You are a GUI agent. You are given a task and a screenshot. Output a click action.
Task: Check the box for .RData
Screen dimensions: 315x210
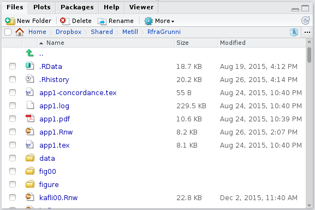point(13,66)
